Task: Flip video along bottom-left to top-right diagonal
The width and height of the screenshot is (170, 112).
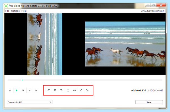Action: [x=81, y=90]
